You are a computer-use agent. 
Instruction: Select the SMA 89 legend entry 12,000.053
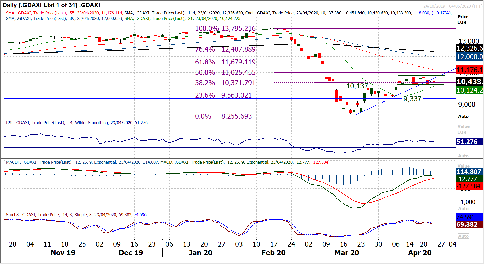click(x=64, y=18)
